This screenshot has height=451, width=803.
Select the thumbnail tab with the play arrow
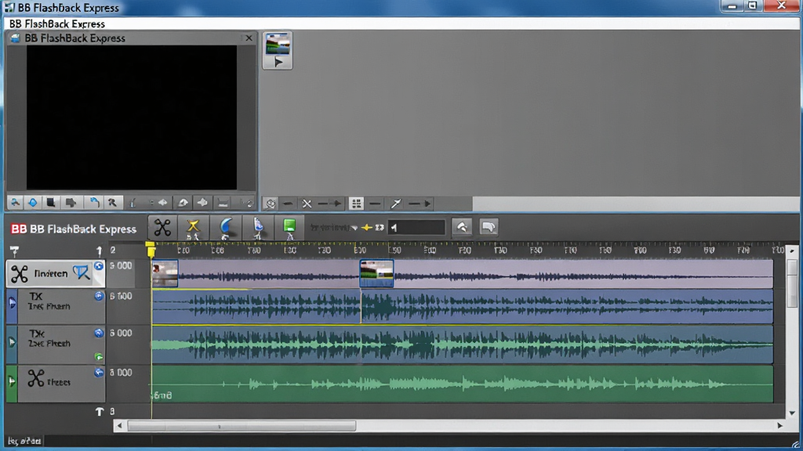tap(278, 50)
